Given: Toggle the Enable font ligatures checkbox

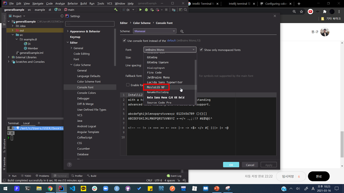Looking at the screenshot, I should 128,85.
